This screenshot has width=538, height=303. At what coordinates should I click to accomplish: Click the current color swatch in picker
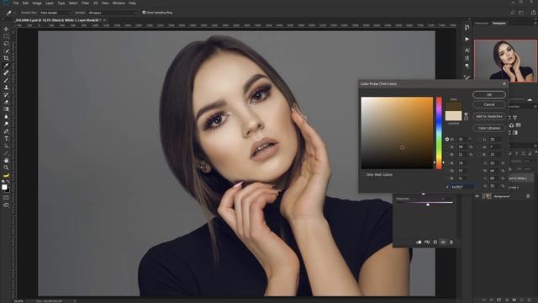pyautogui.click(x=453, y=116)
